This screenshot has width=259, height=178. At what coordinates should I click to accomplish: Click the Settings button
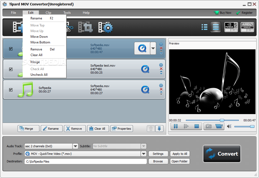[x=158, y=154]
